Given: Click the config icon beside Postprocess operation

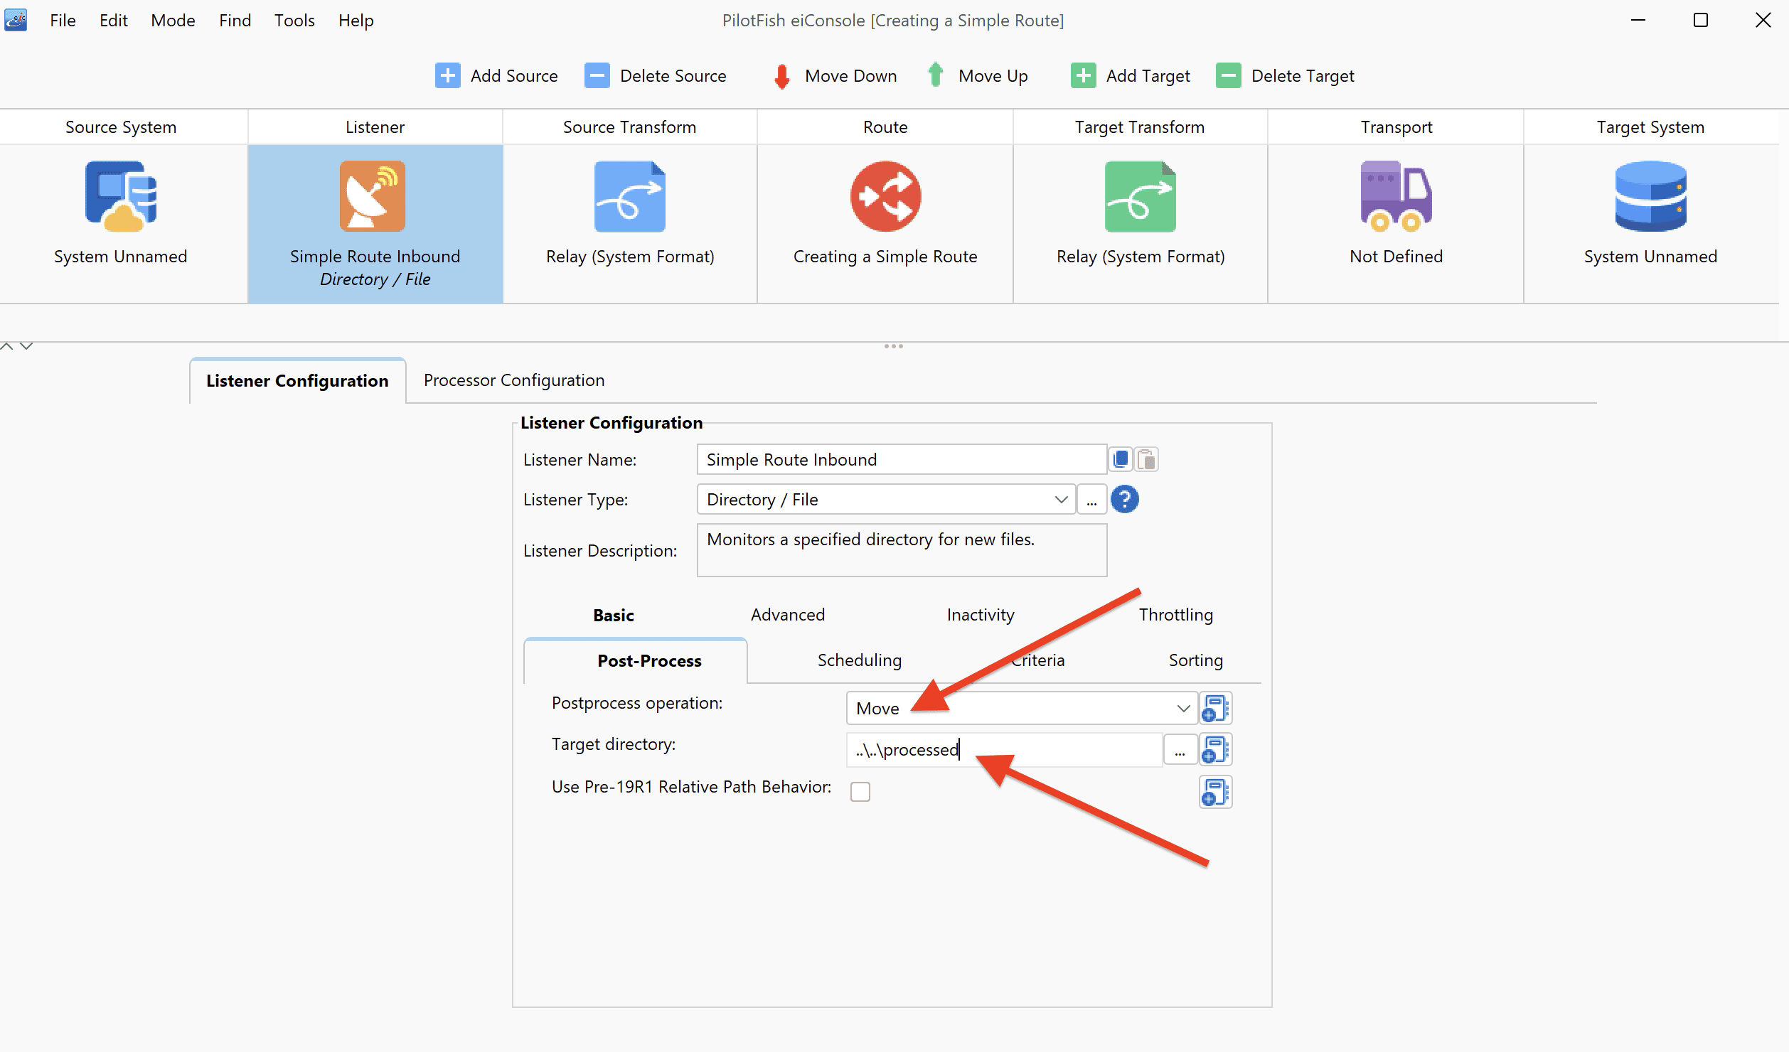Looking at the screenshot, I should [1215, 708].
